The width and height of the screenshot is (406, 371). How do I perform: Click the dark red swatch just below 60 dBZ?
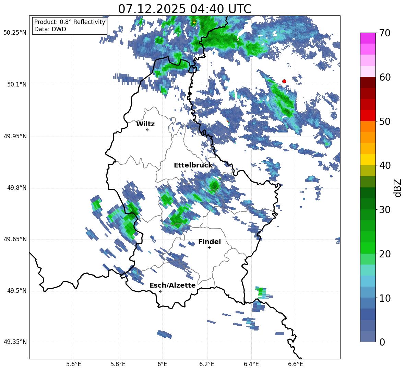[368, 82]
